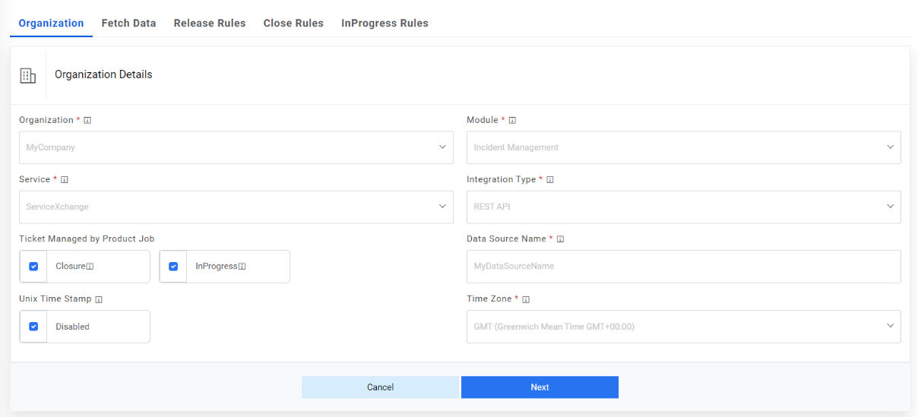Open the Time Zone dropdown

pos(683,327)
